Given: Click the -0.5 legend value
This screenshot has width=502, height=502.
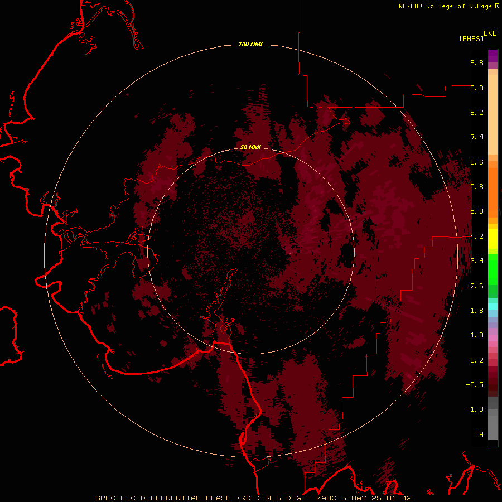Looking at the screenshot, I should point(475,385).
